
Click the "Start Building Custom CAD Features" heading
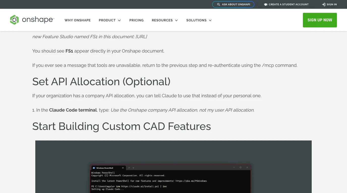[x=122, y=126]
